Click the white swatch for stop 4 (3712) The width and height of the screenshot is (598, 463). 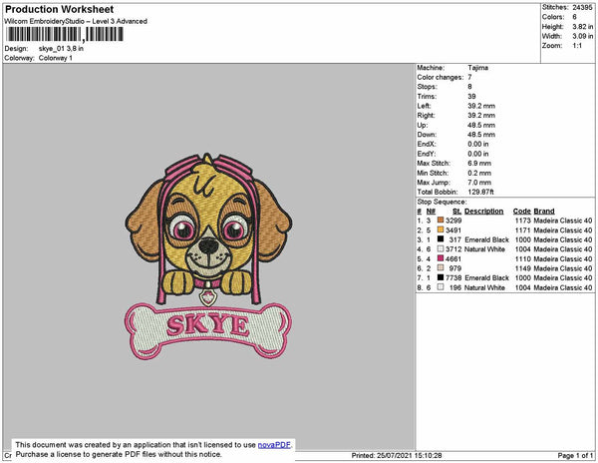pyautogui.click(x=441, y=248)
